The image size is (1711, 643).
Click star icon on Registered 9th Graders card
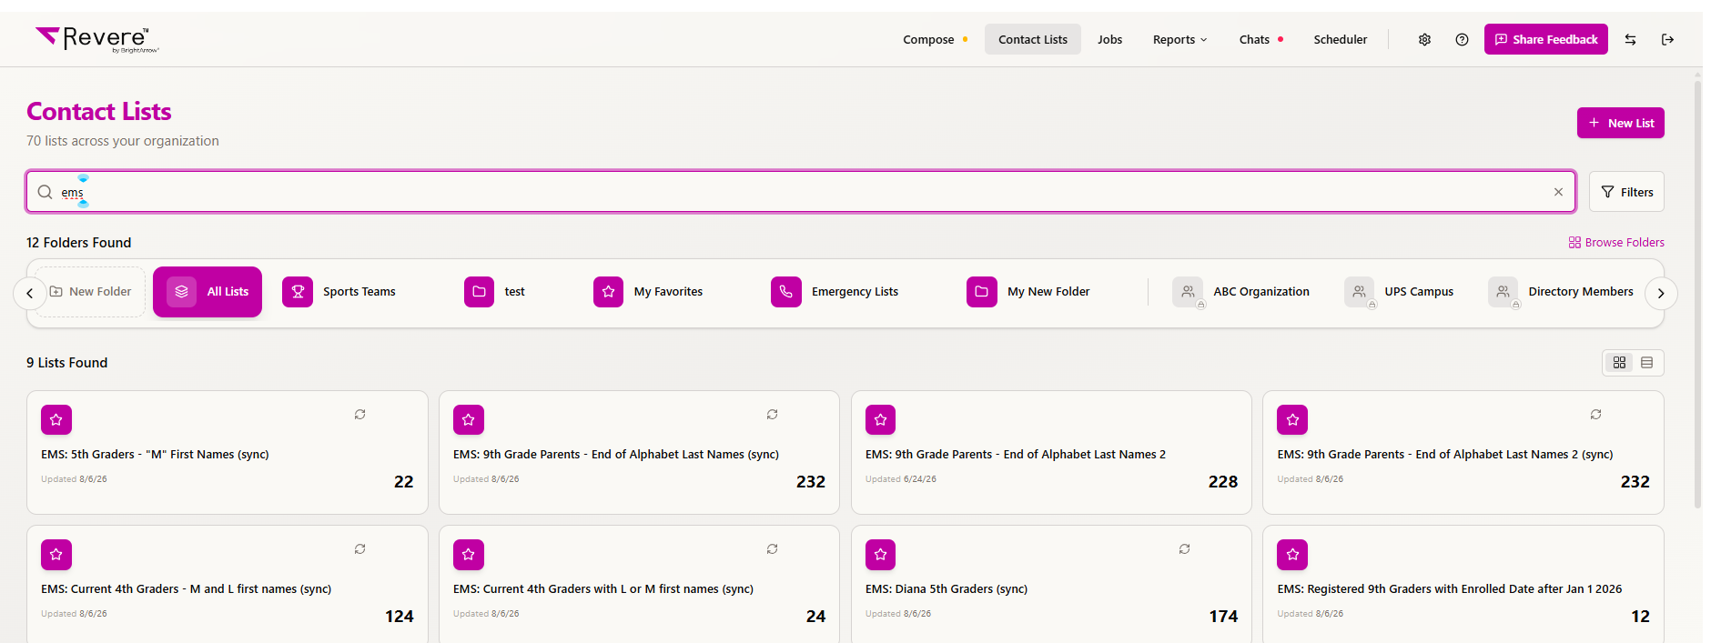click(1292, 554)
